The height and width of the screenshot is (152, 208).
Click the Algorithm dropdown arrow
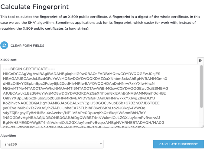pyautogui.click(x=101, y=144)
